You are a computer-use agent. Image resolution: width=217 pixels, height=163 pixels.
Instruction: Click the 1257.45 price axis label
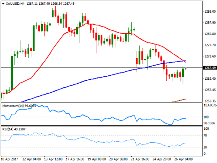pos(210,90)
